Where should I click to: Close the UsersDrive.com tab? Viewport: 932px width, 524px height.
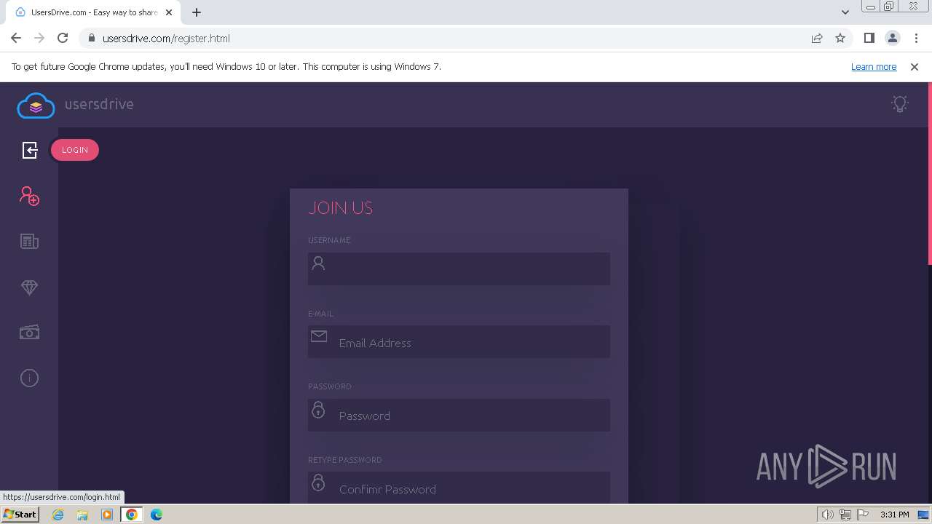168,12
